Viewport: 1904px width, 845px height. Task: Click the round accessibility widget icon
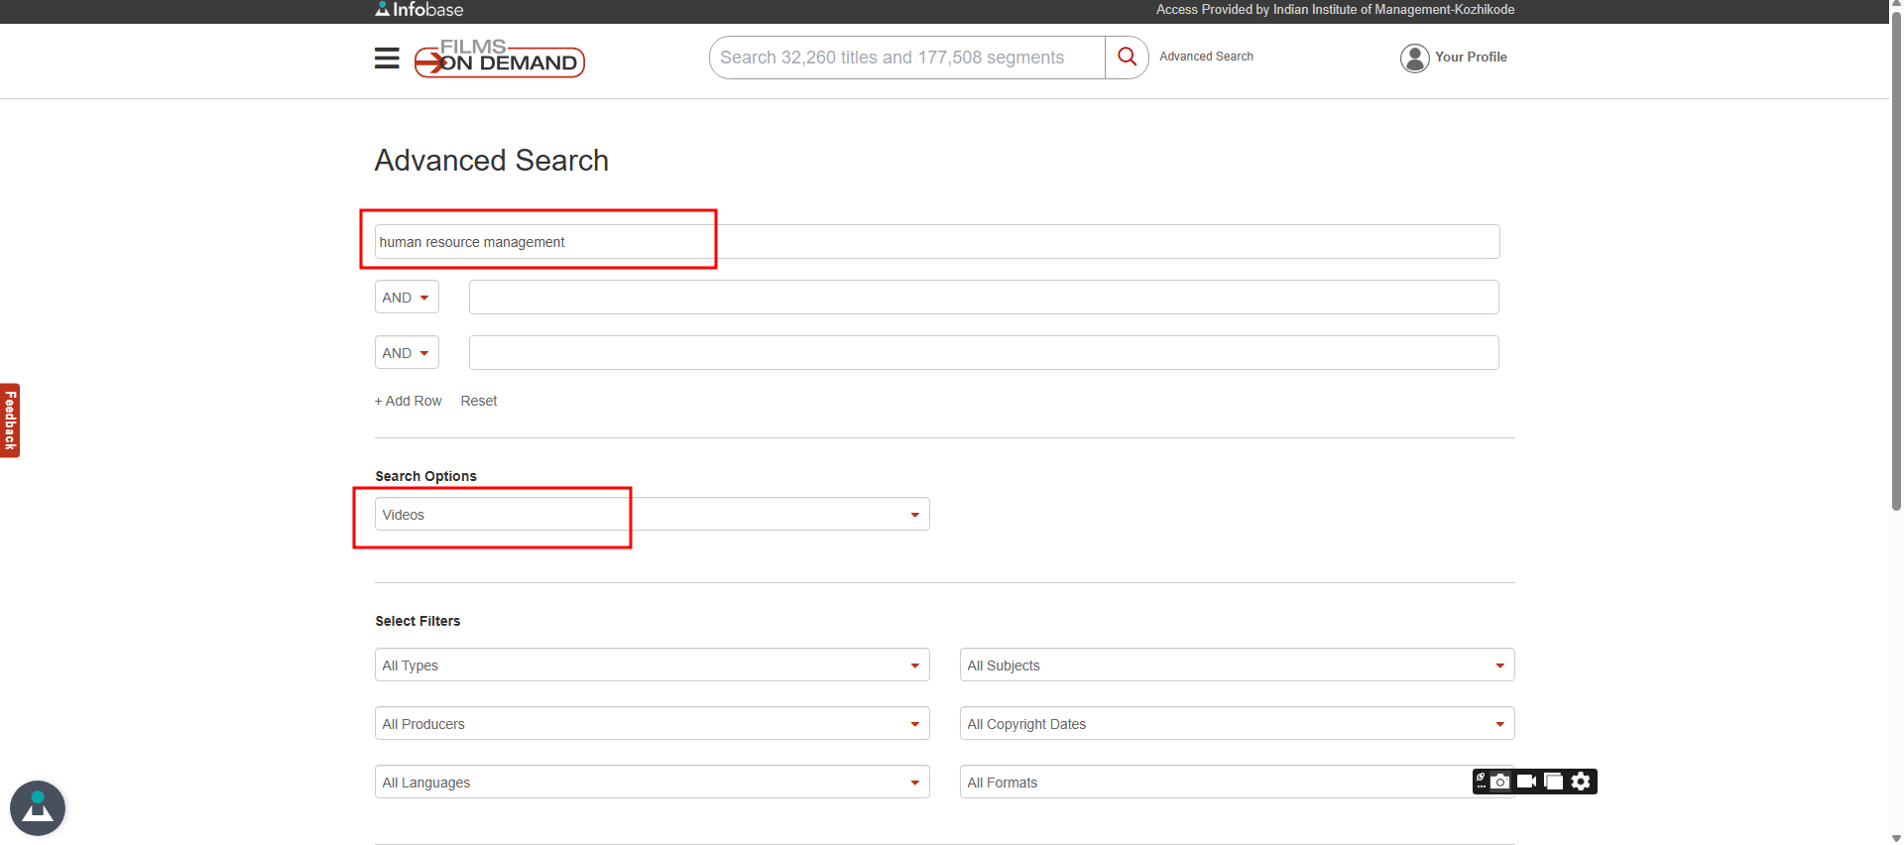point(38,807)
